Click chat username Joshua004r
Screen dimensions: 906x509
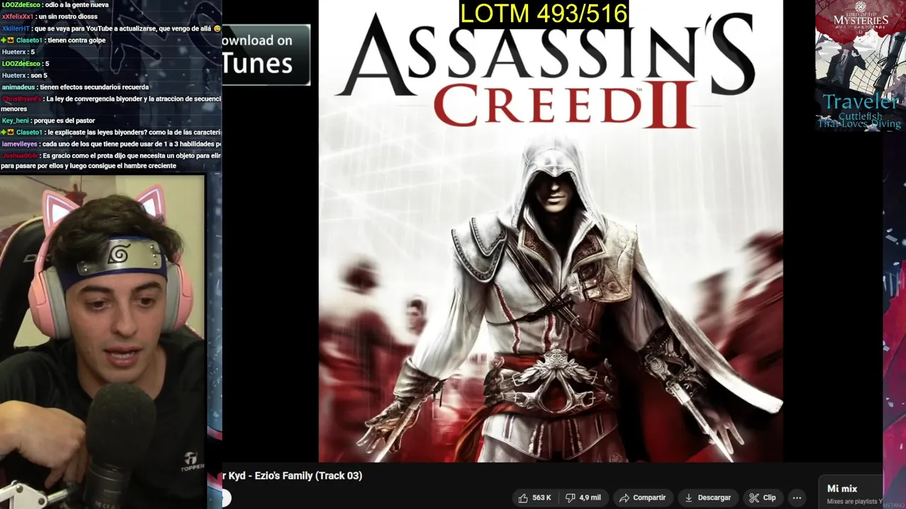tap(20, 156)
